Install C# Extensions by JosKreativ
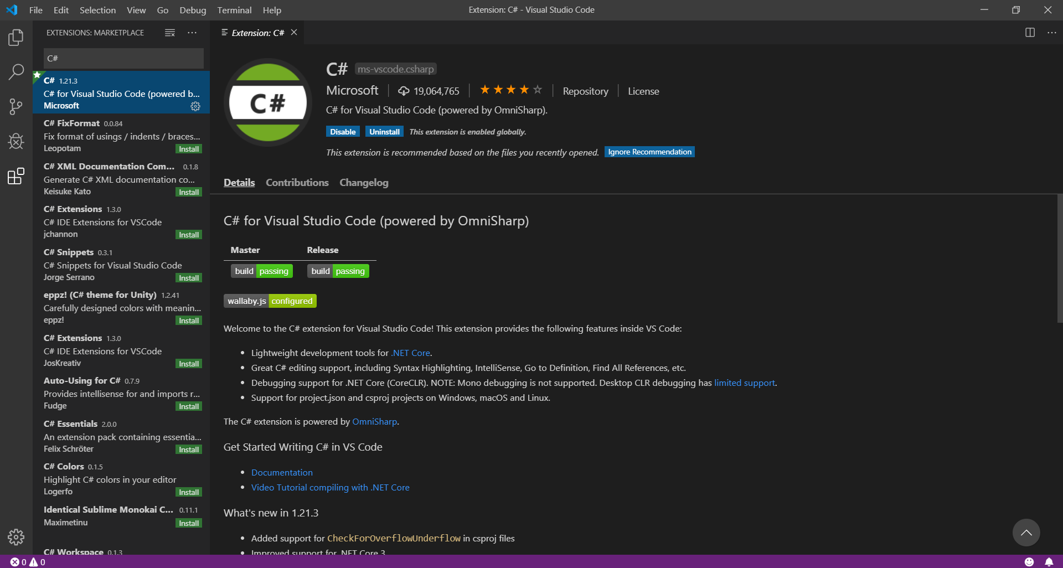Image resolution: width=1063 pixels, height=568 pixels. point(189,364)
